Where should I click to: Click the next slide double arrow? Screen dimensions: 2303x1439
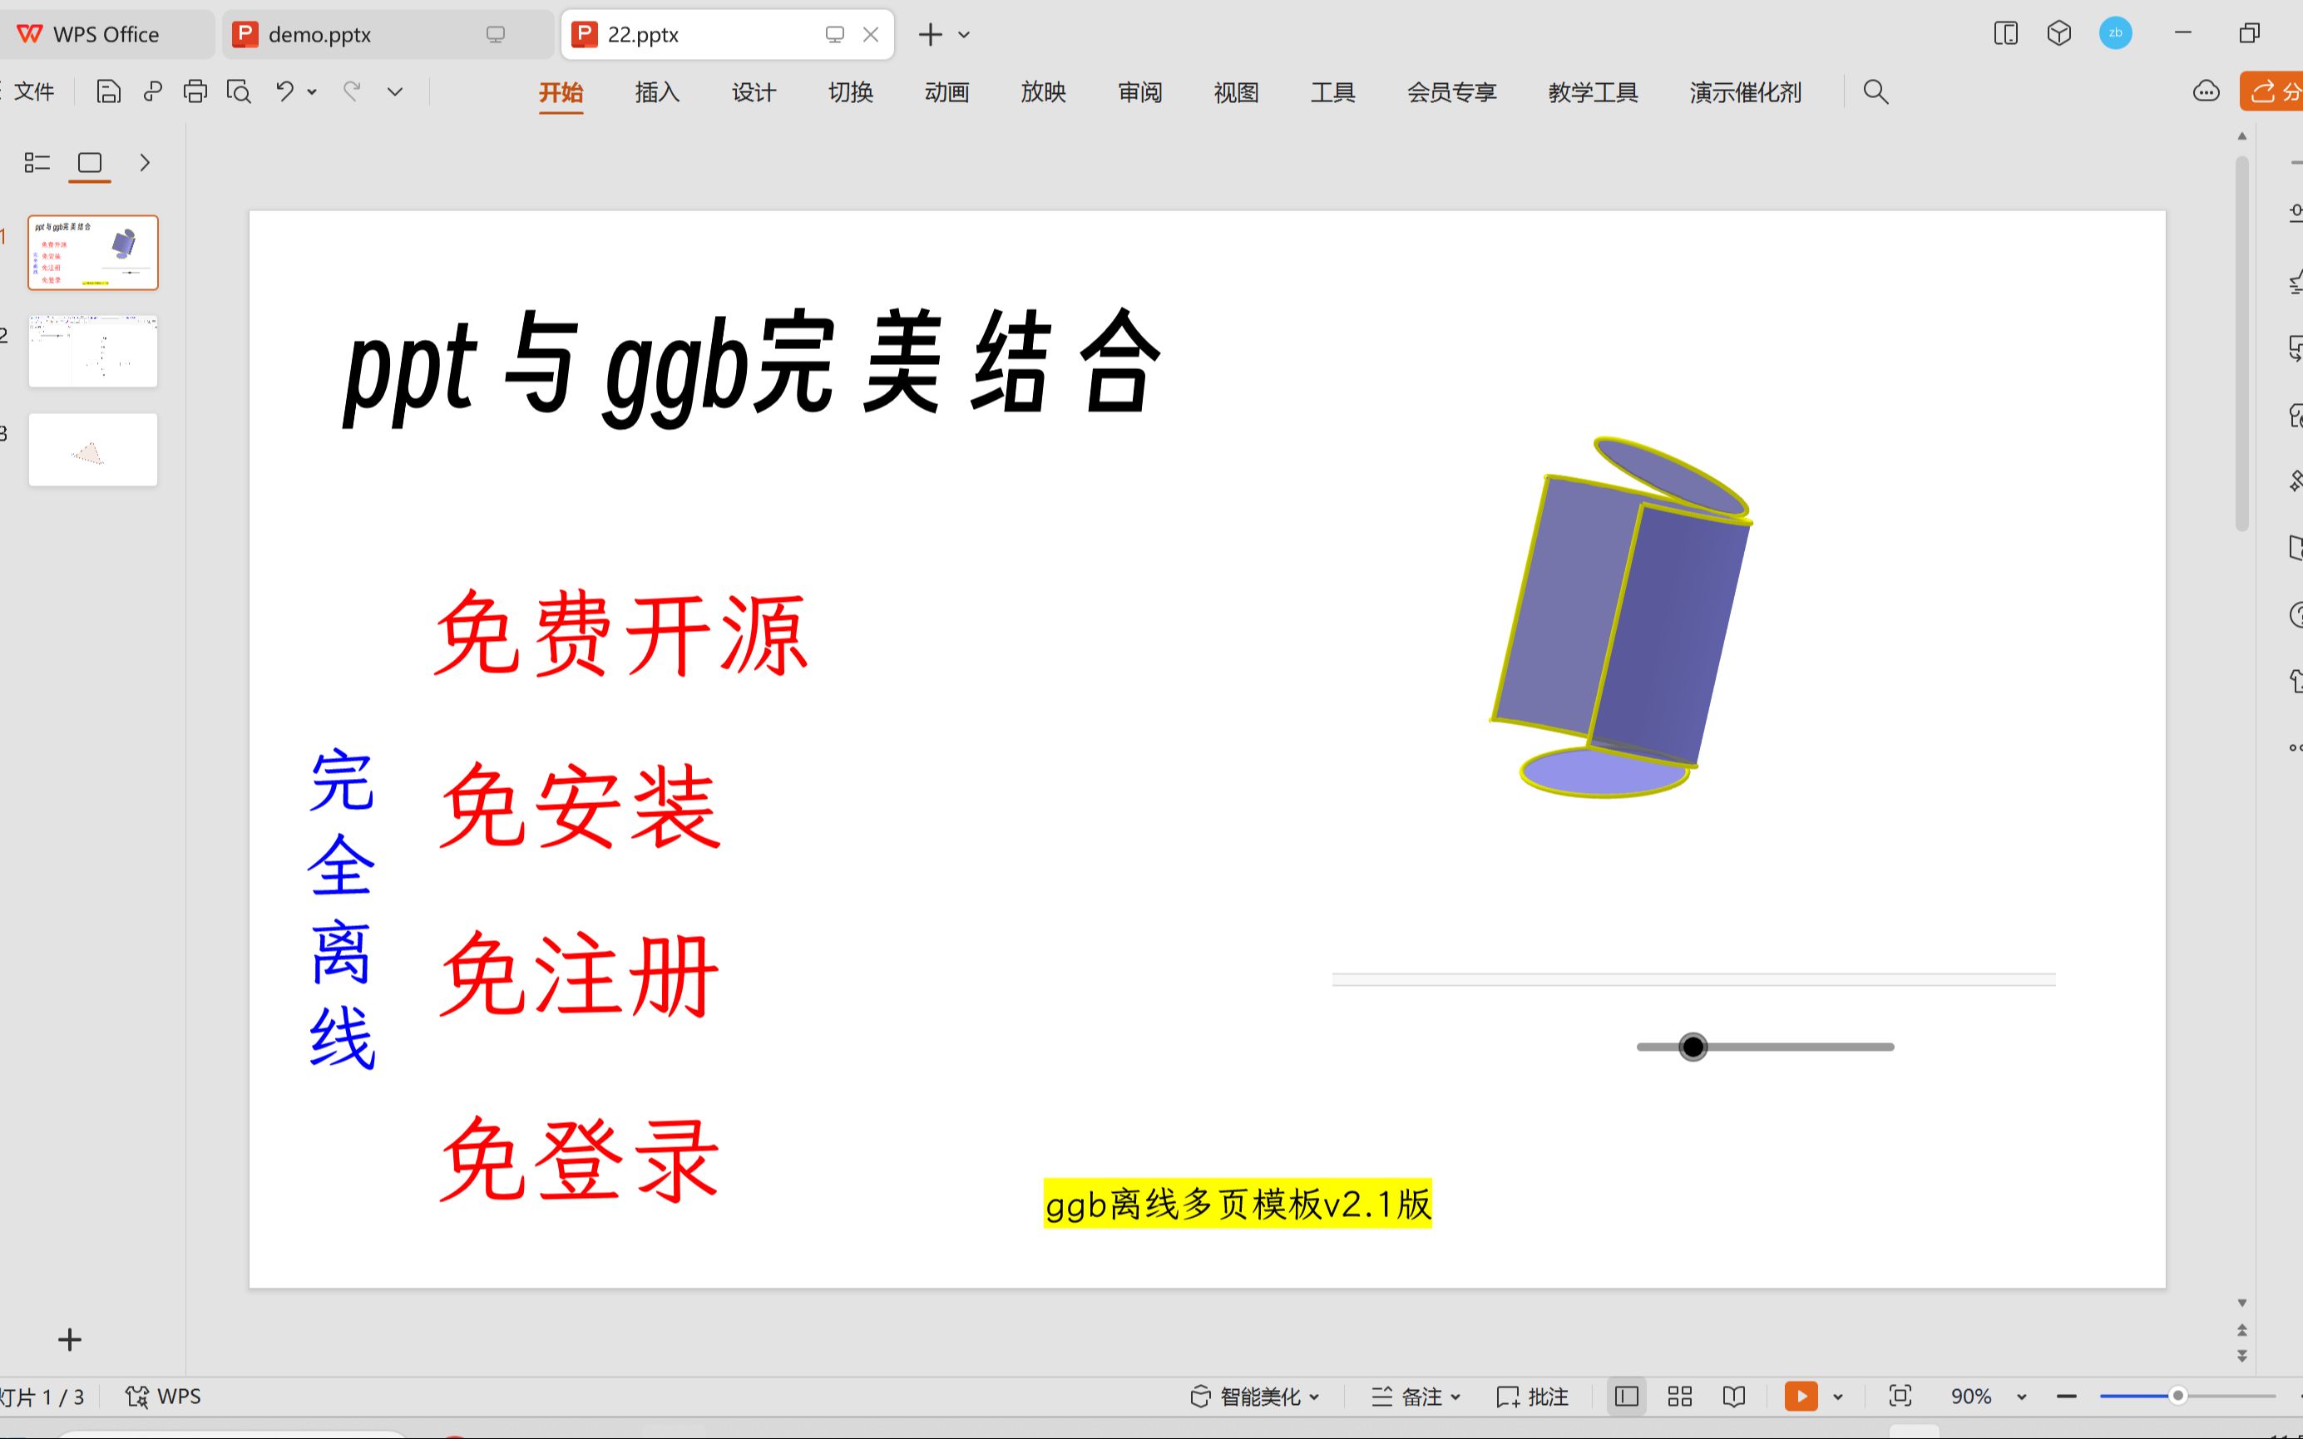coord(2242,1355)
